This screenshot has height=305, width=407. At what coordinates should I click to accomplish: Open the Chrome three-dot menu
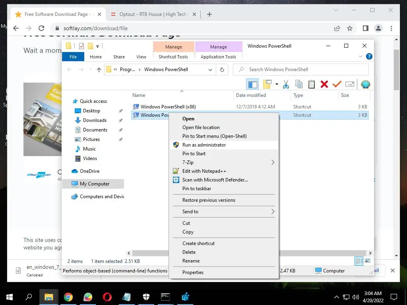coord(391,28)
